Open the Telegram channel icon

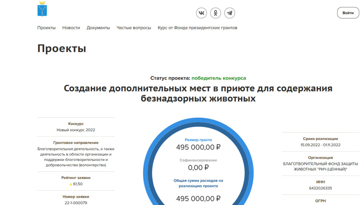(x=230, y=13)
